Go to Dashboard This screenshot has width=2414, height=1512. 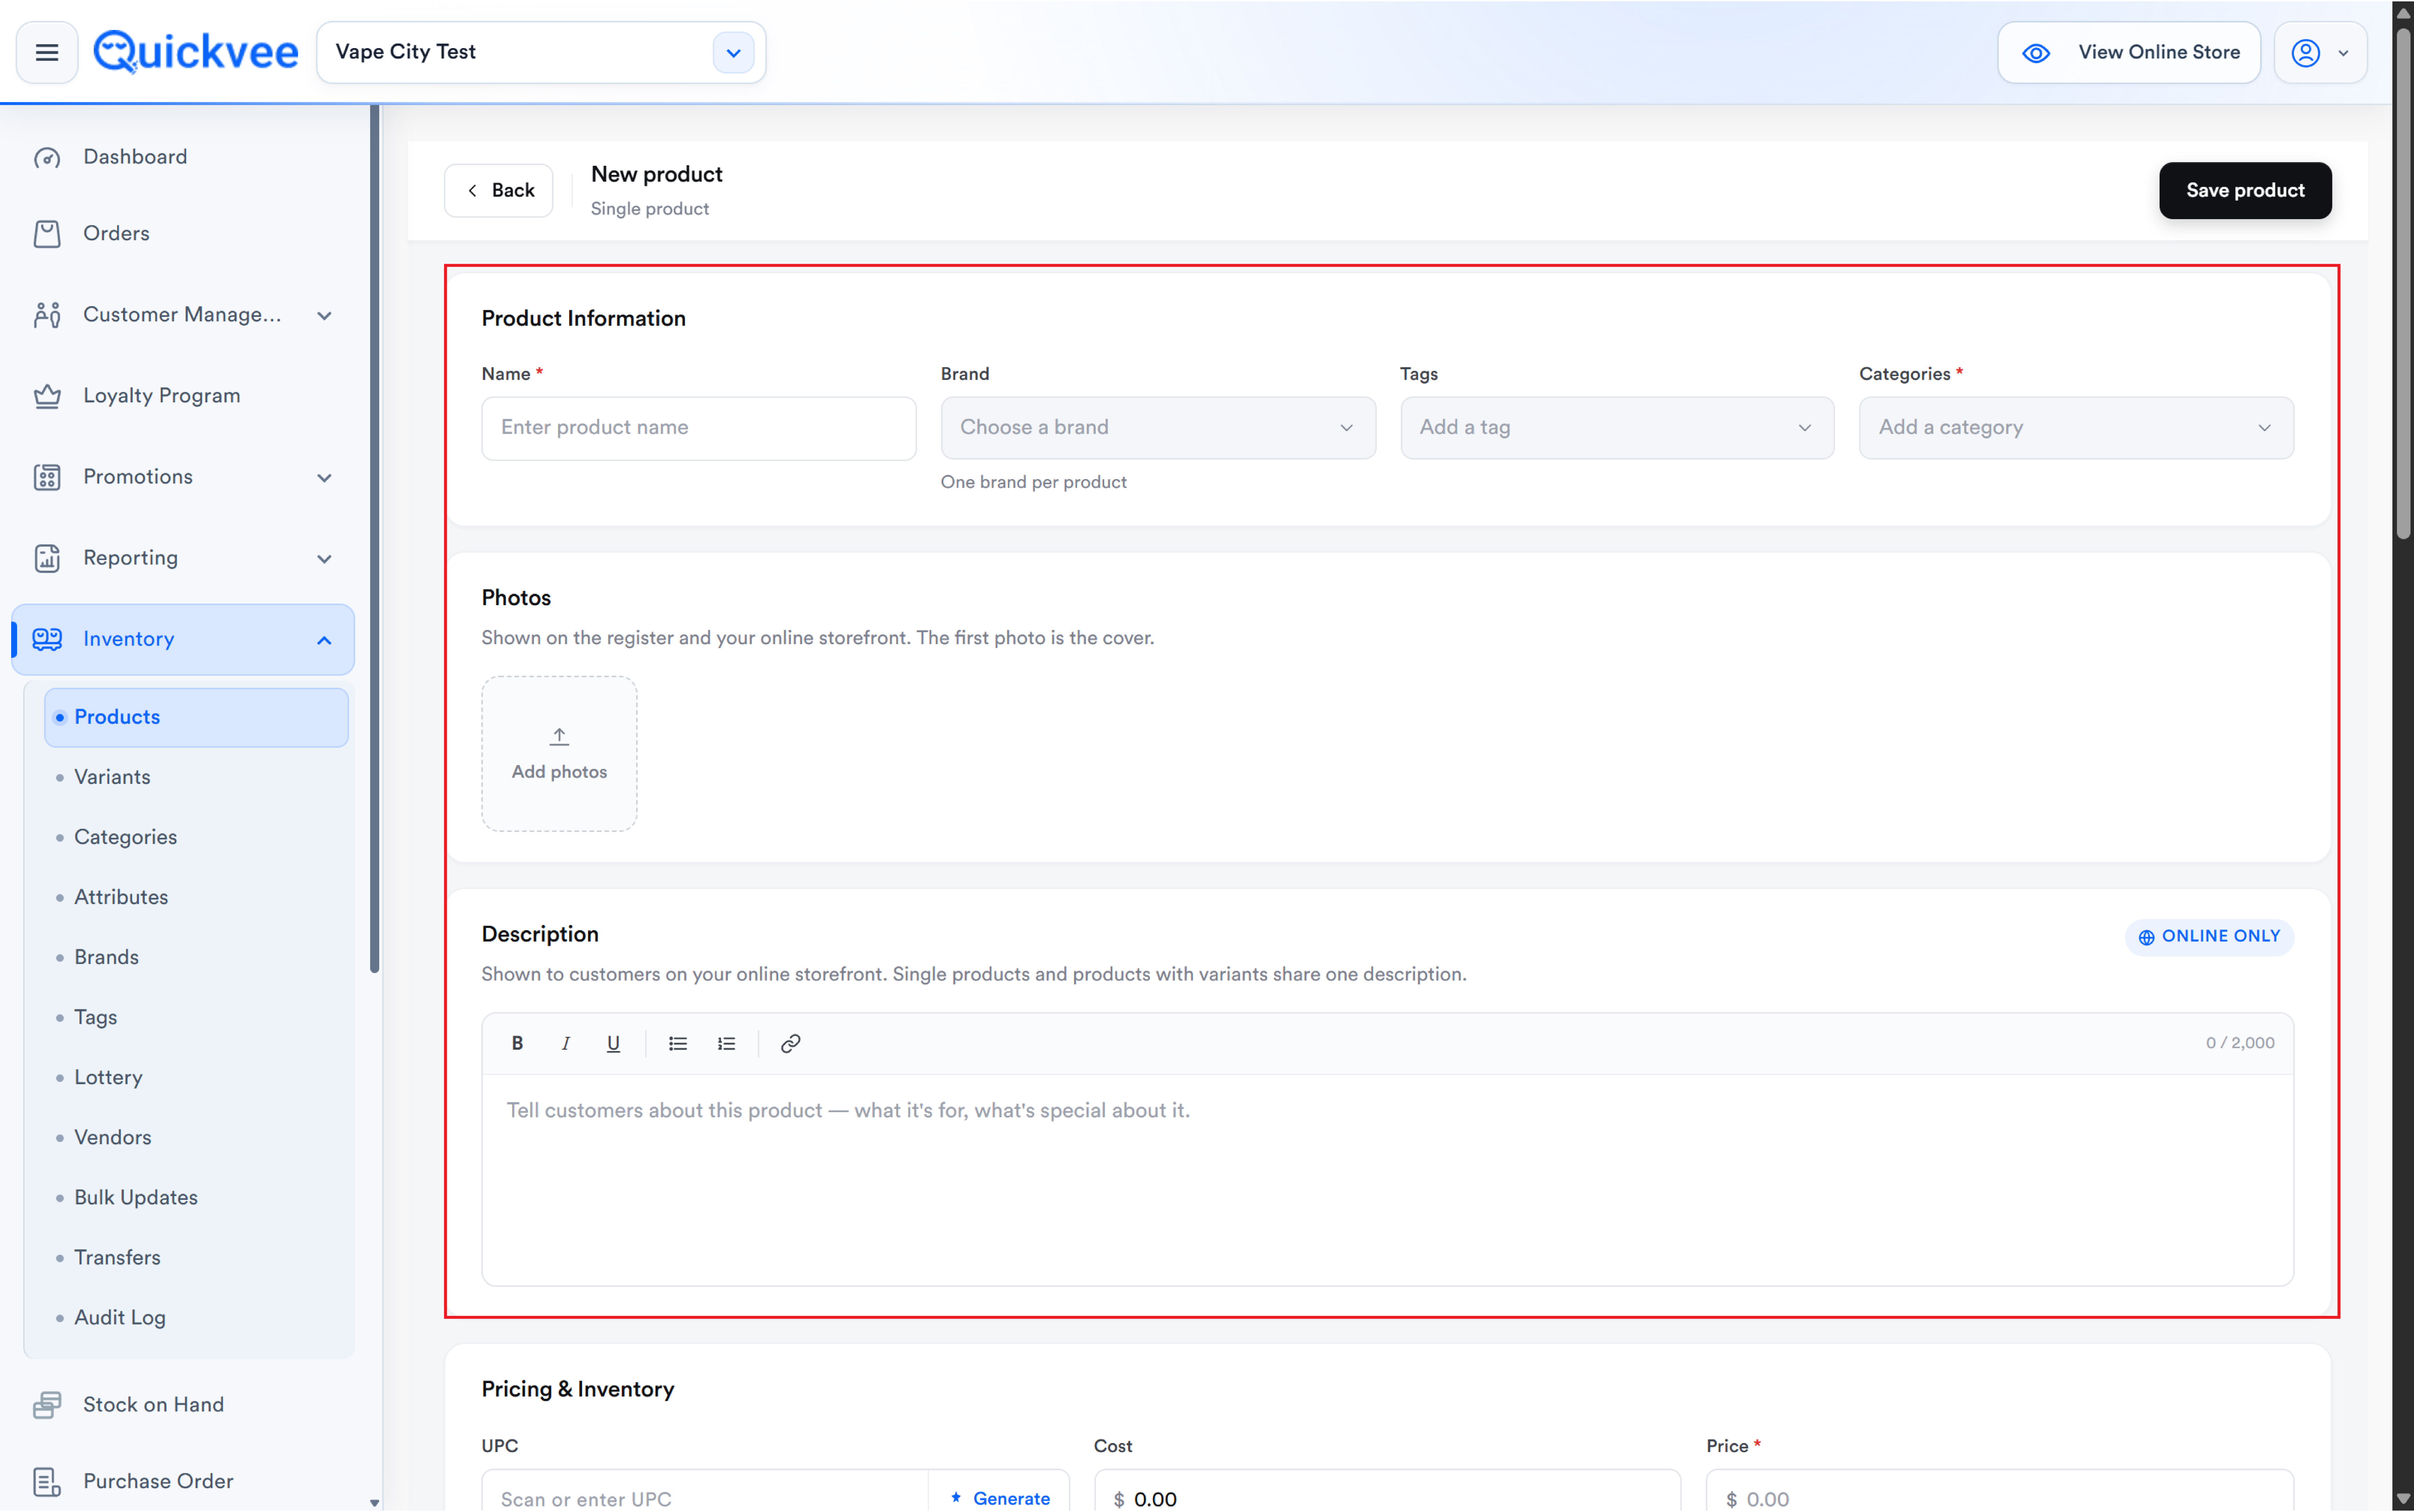183,157
